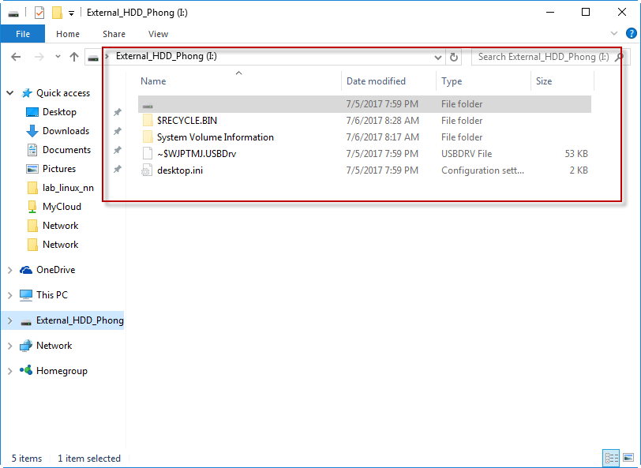
Task: Open Quick access in navigation pane
Action: click(63, 93)
